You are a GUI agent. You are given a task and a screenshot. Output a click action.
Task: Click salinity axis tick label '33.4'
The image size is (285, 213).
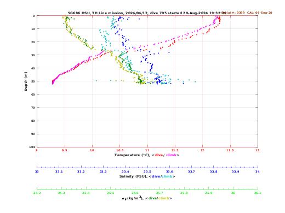(x=126, y=171)
